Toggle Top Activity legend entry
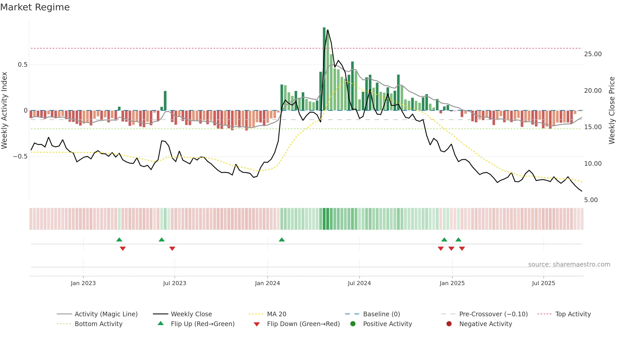Viewport: 619px width, 348px height. click(564, 314)
